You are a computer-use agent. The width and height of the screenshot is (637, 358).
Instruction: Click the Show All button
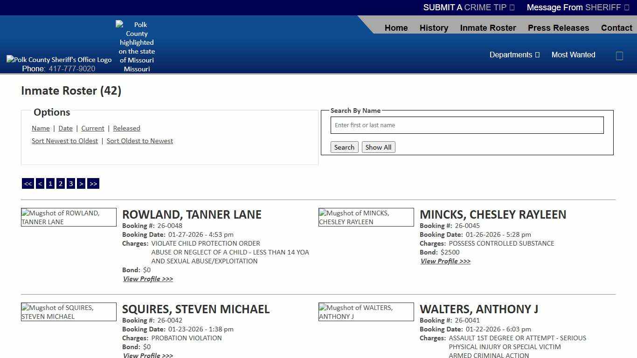378,147
